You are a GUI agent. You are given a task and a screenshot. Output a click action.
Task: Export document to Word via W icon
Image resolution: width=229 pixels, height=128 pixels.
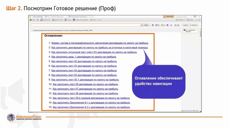[153, 25]
